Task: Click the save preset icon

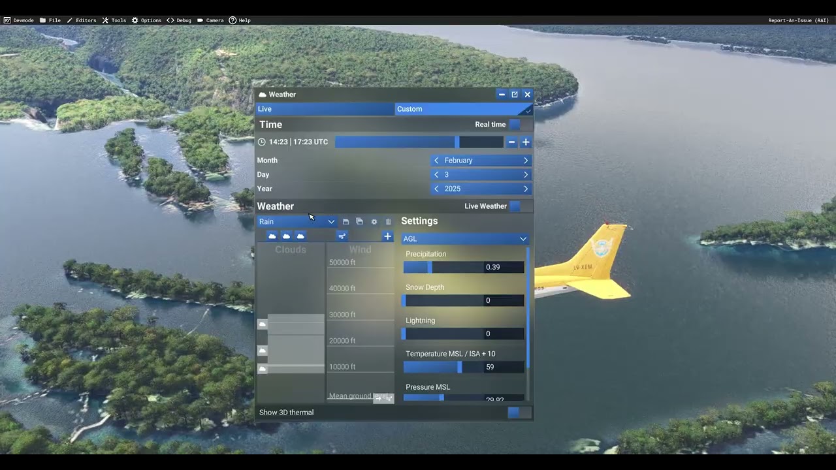Action: point(346,222)
